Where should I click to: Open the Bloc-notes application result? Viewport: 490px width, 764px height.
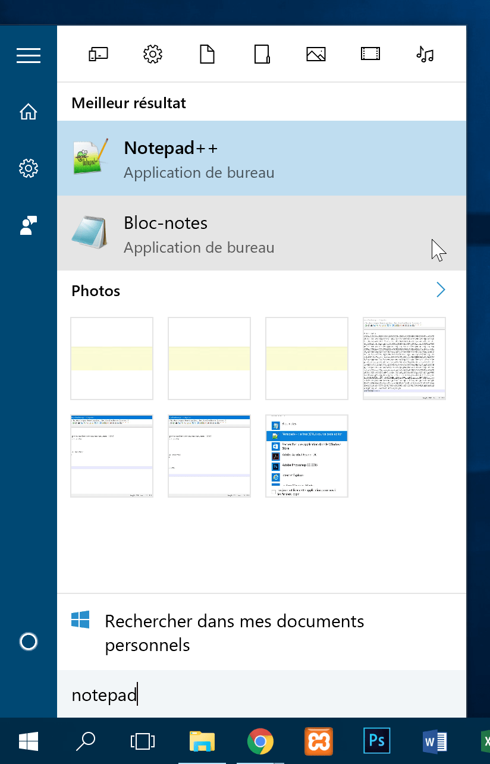pyautogui.click(x=262, y=233)
